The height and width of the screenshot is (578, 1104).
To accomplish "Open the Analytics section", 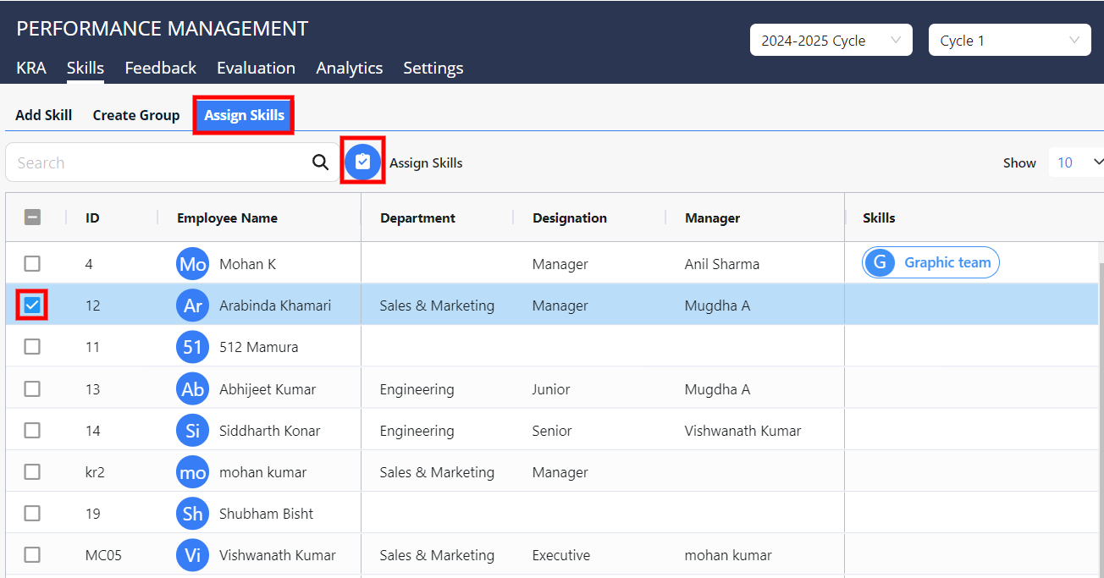I will (349, 68).
